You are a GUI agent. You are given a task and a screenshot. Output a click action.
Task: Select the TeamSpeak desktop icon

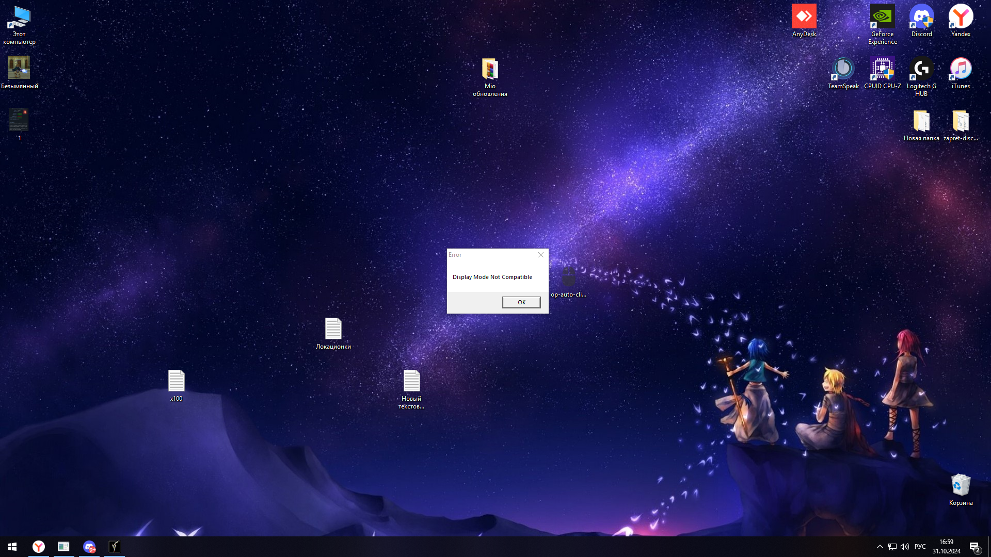coord(843,69)
